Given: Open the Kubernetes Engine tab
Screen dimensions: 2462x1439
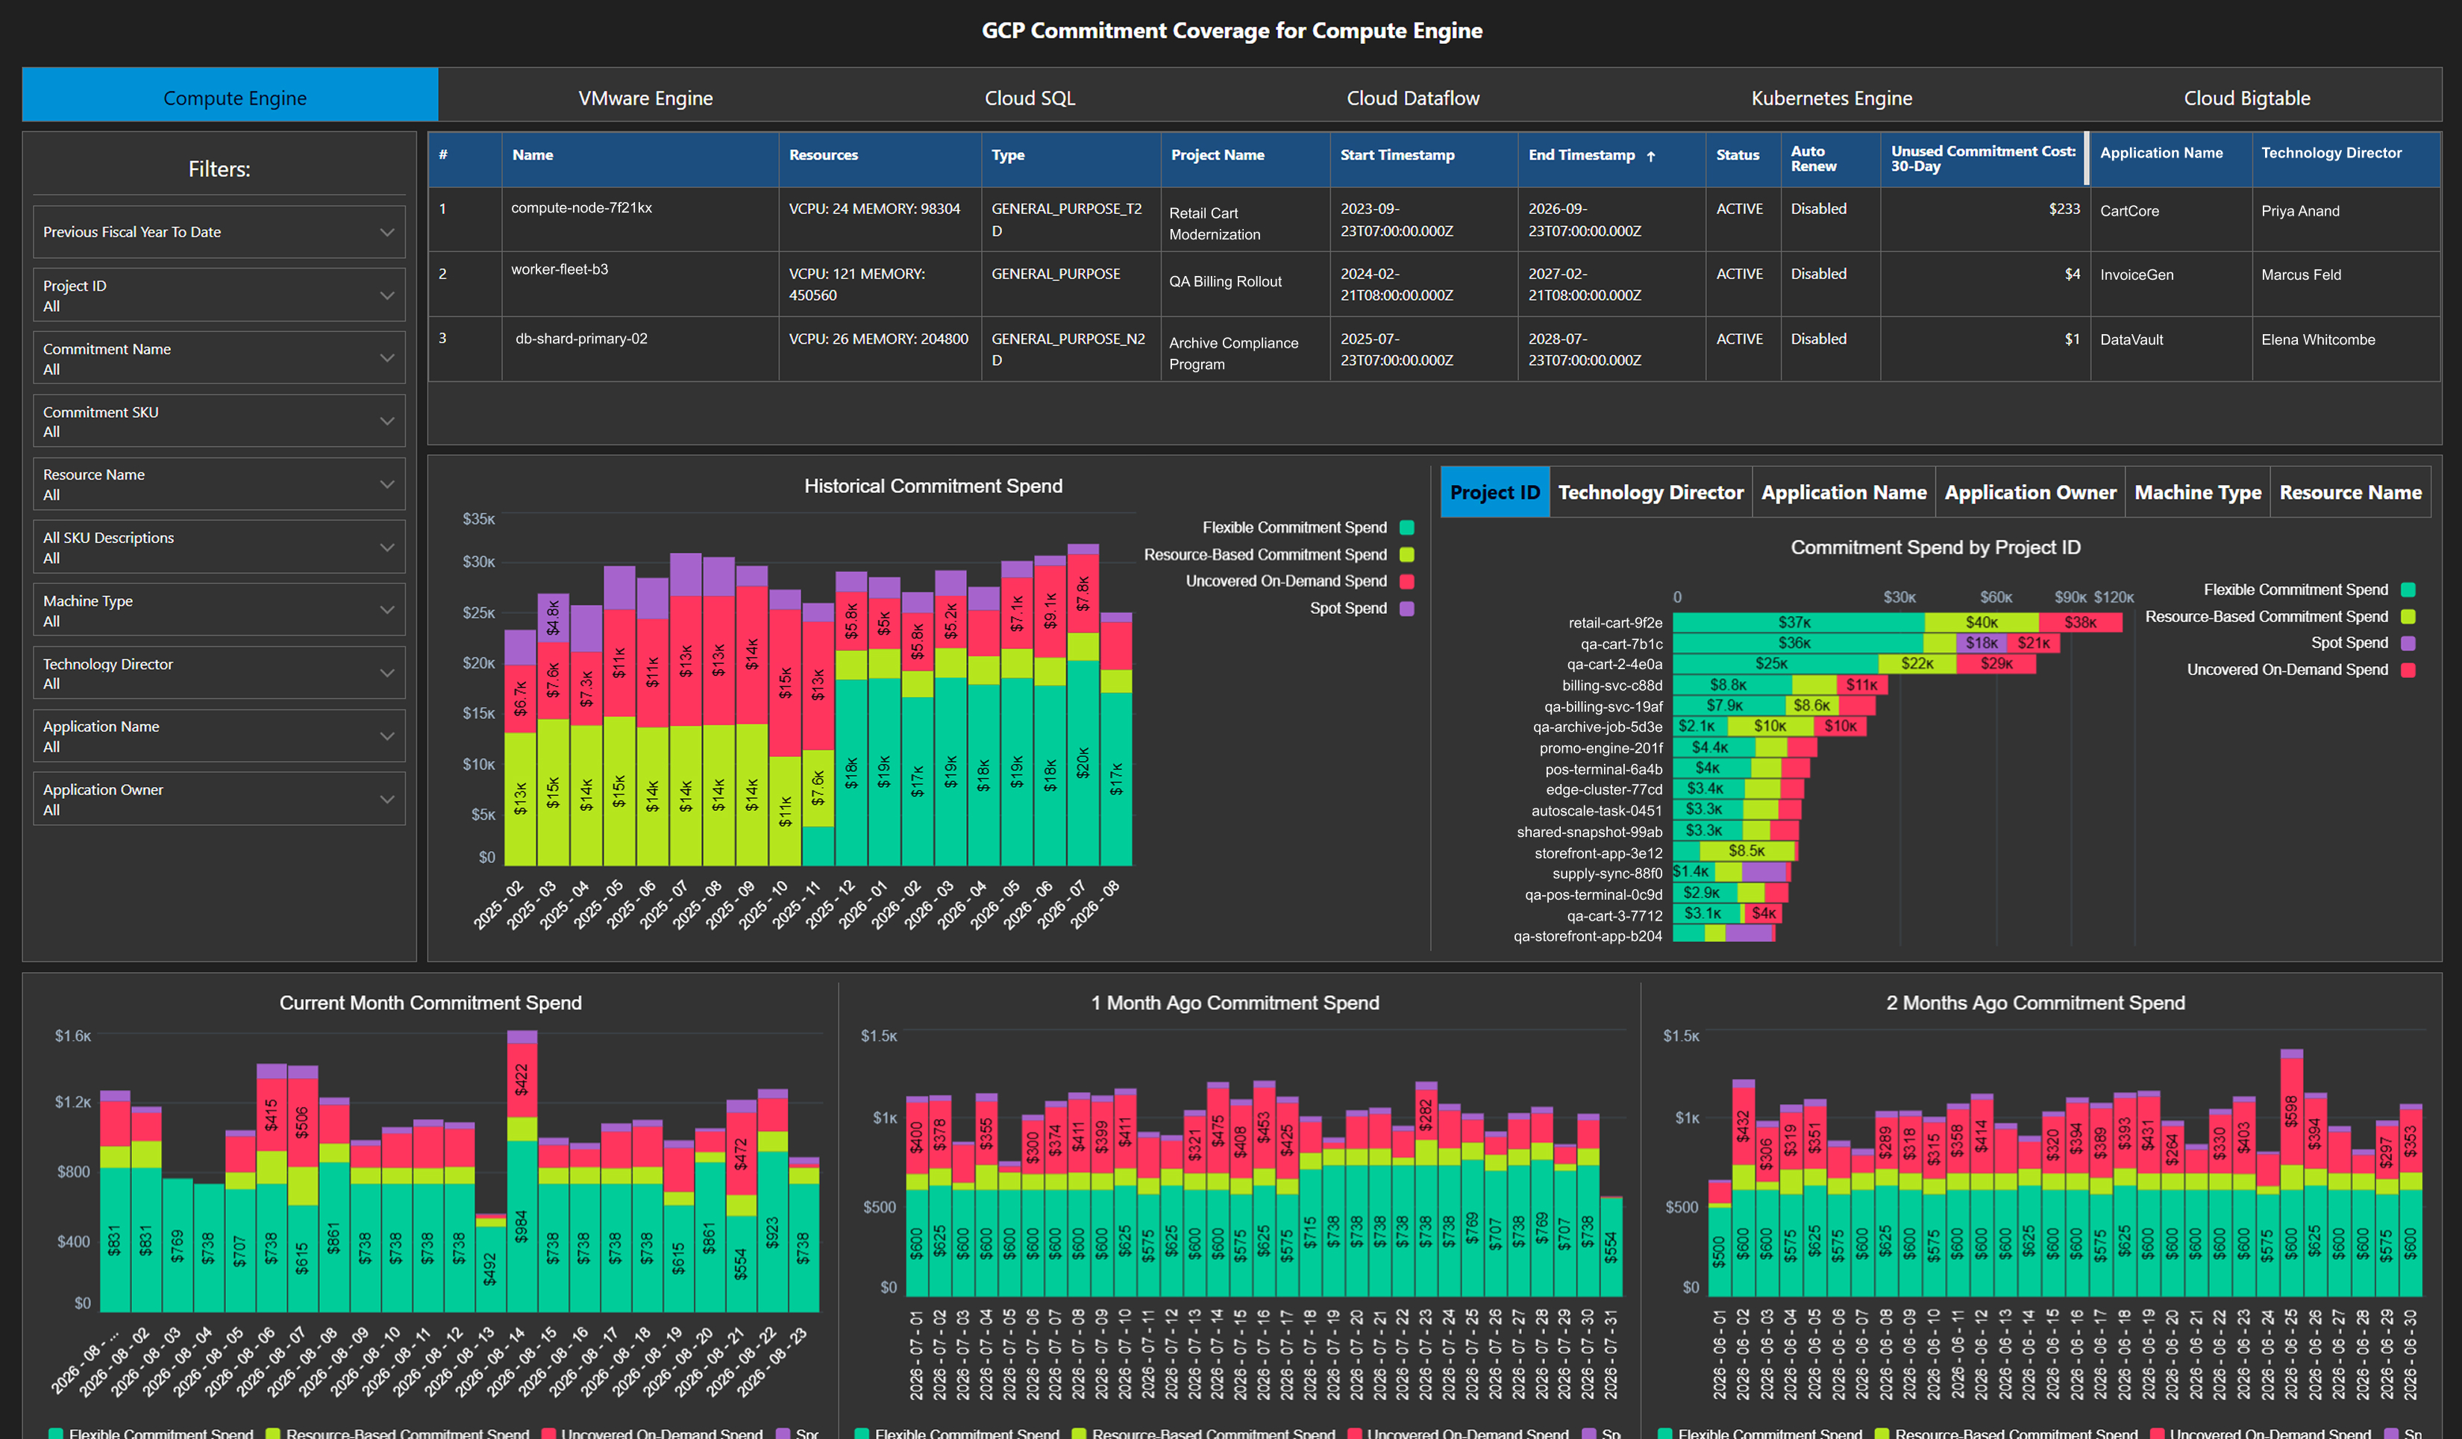Looking at the screenshot, I should (x=1831, y=98).
